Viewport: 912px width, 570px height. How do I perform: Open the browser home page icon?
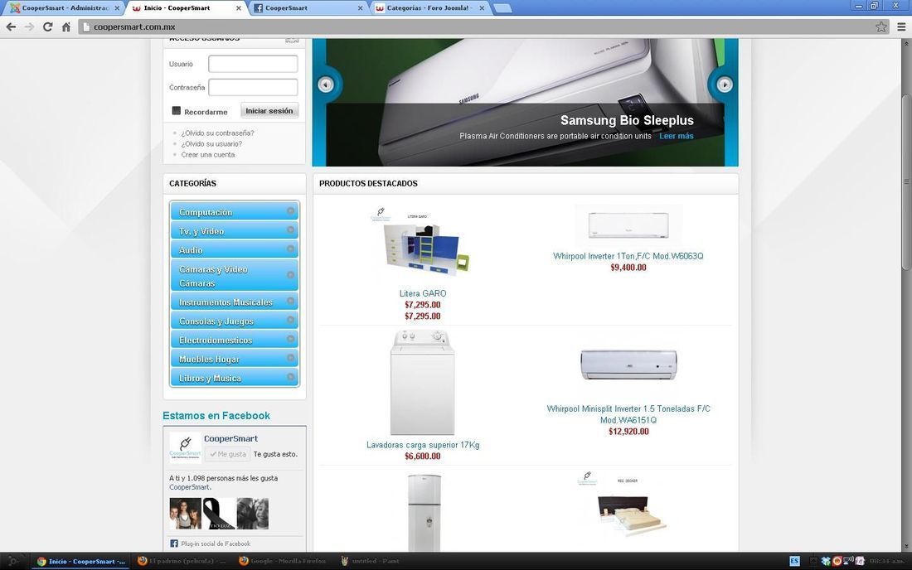click(x=66, y=27)
